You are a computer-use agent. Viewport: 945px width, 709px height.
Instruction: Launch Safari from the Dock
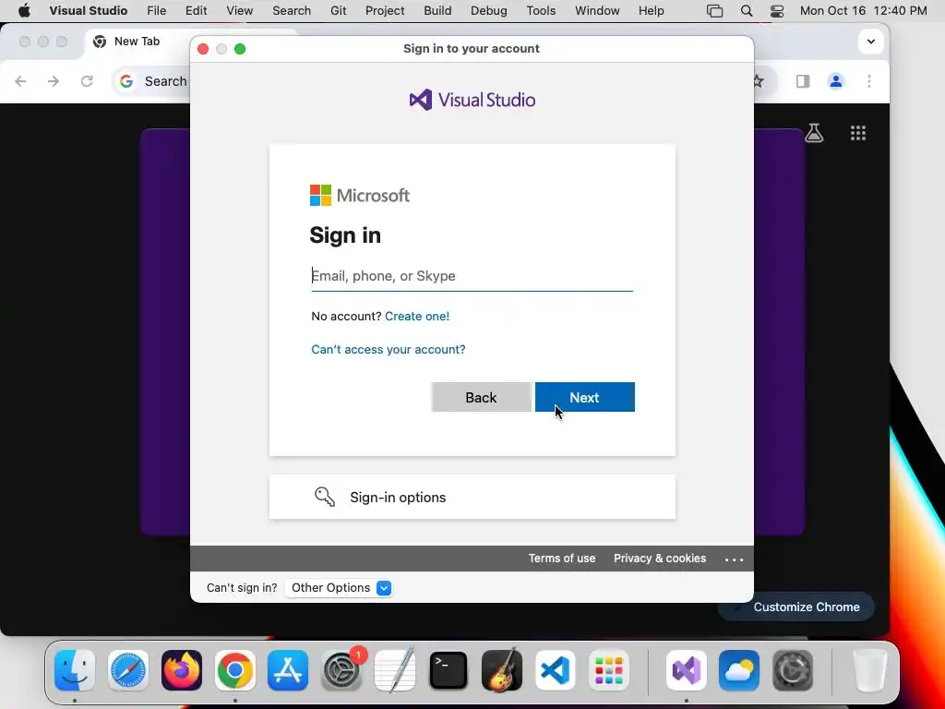coord(127,670)
